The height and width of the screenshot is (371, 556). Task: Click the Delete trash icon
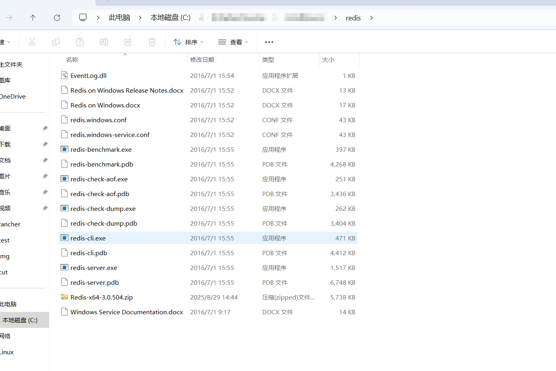click(152, 42)
